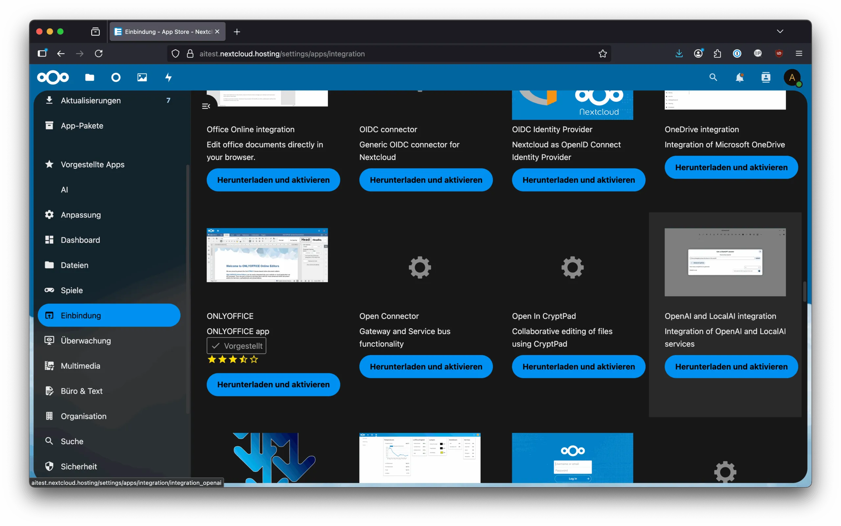The width and height of the screenshot is (841, 526).
Task: Select the Sicherheit category
Action: point(109,466)
